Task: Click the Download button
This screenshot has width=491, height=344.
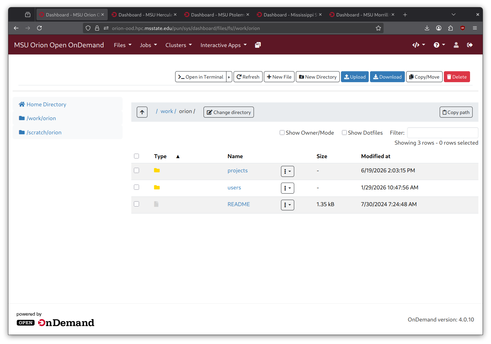Action: tap(387, 77)
